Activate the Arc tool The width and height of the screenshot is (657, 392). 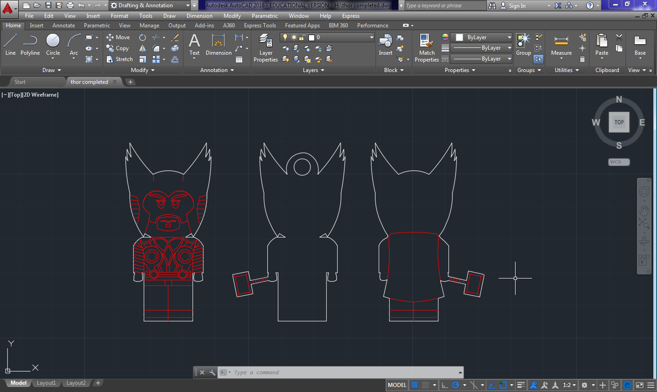(74, 45)
